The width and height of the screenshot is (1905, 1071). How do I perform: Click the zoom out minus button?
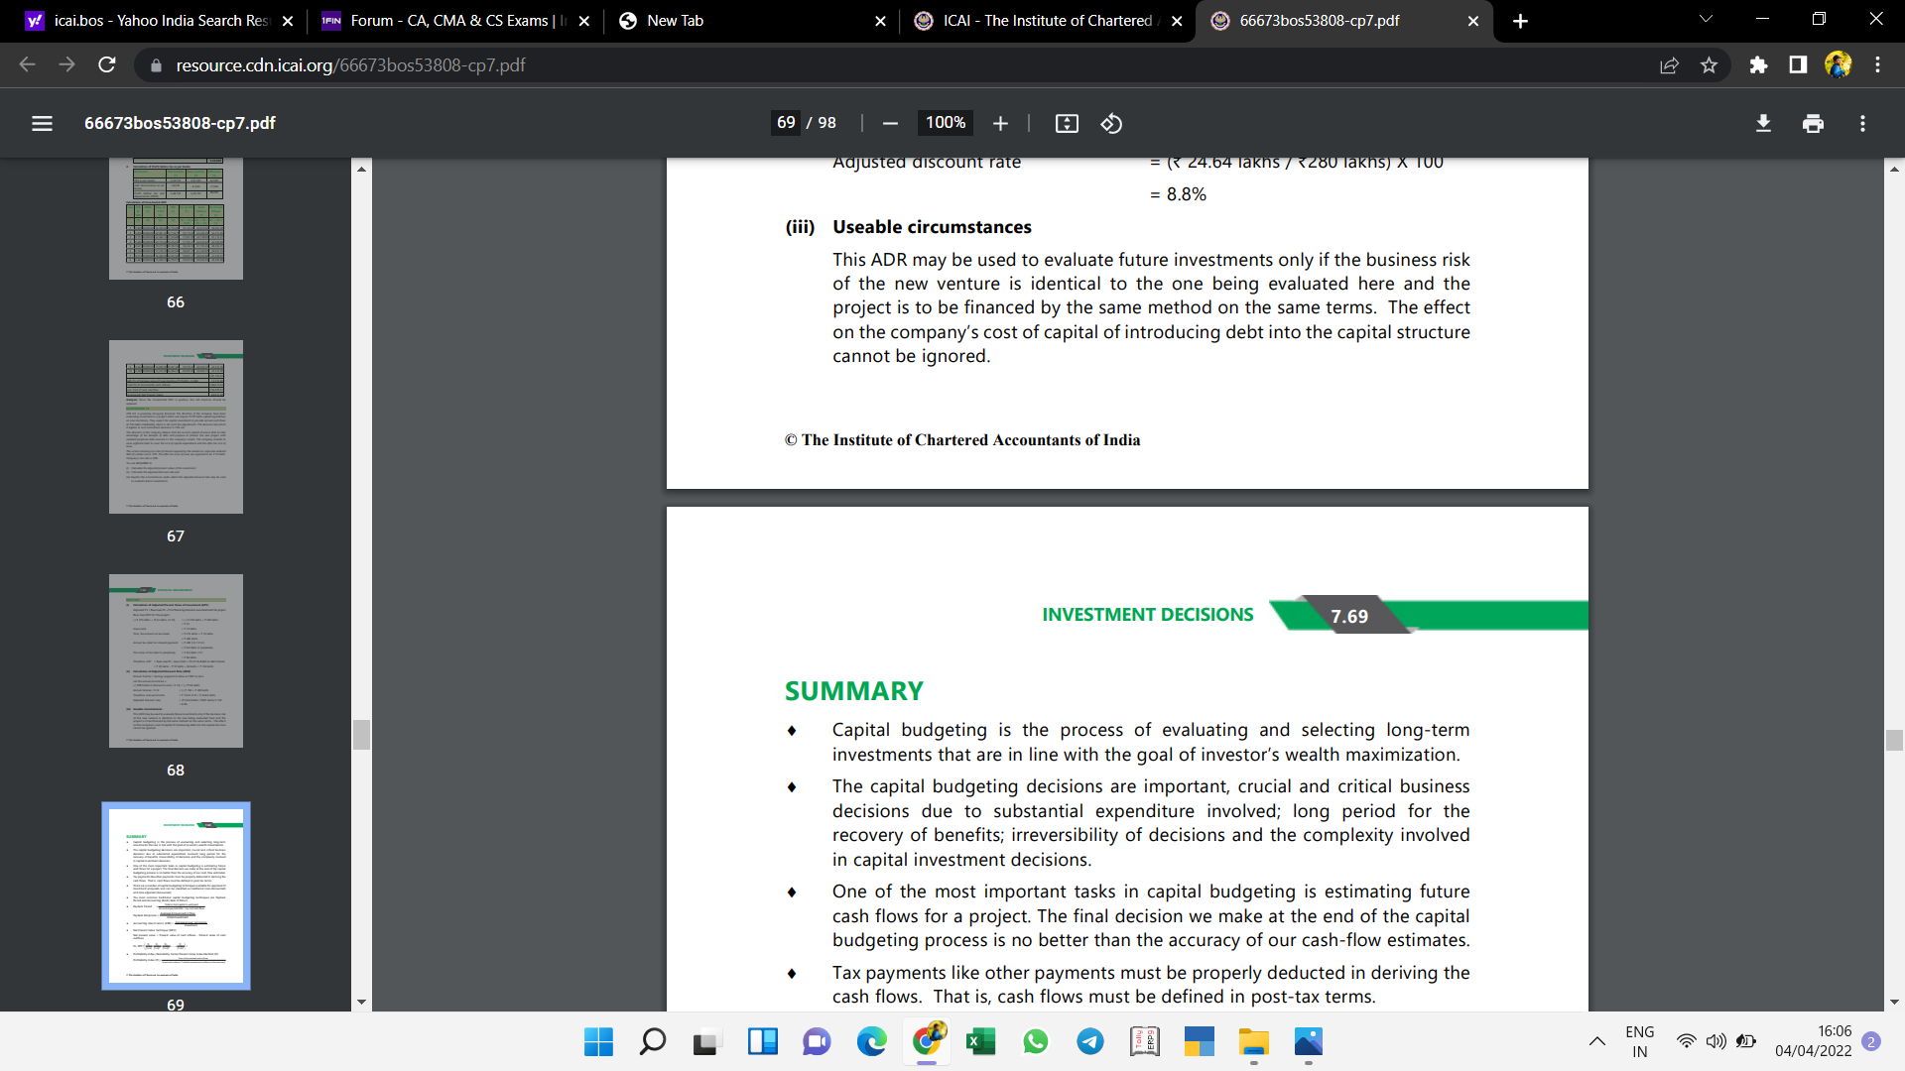click(x=890, y=123)
